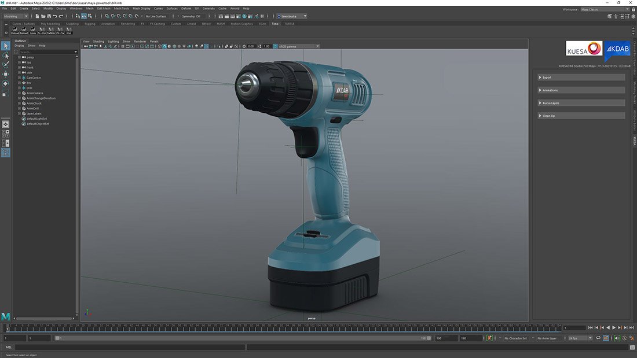Click the camera icon beside persp
637x358 pixels.
pos(24,57)
